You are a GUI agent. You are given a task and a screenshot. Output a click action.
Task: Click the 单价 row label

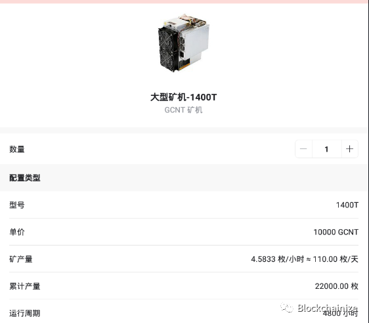17,232
